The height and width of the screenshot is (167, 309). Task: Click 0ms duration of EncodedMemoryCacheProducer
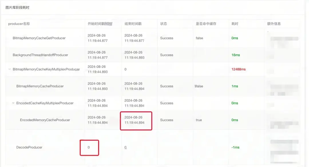[235, 120]
